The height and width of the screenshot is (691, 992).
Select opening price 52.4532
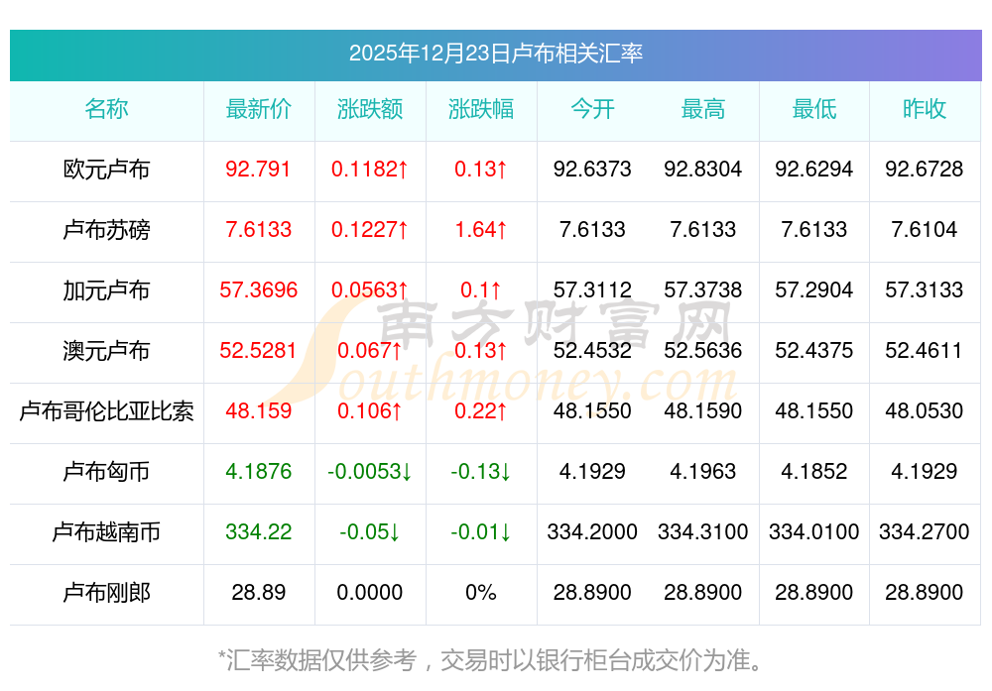pos(592,350)
